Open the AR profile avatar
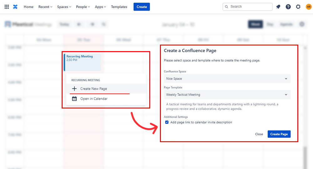The image size is (313, 169). click(309, 7)
